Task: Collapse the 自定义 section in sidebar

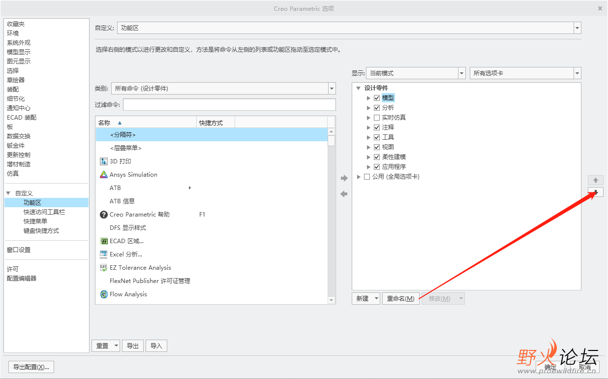Action: pyautogui.click(x=8, y=193)
